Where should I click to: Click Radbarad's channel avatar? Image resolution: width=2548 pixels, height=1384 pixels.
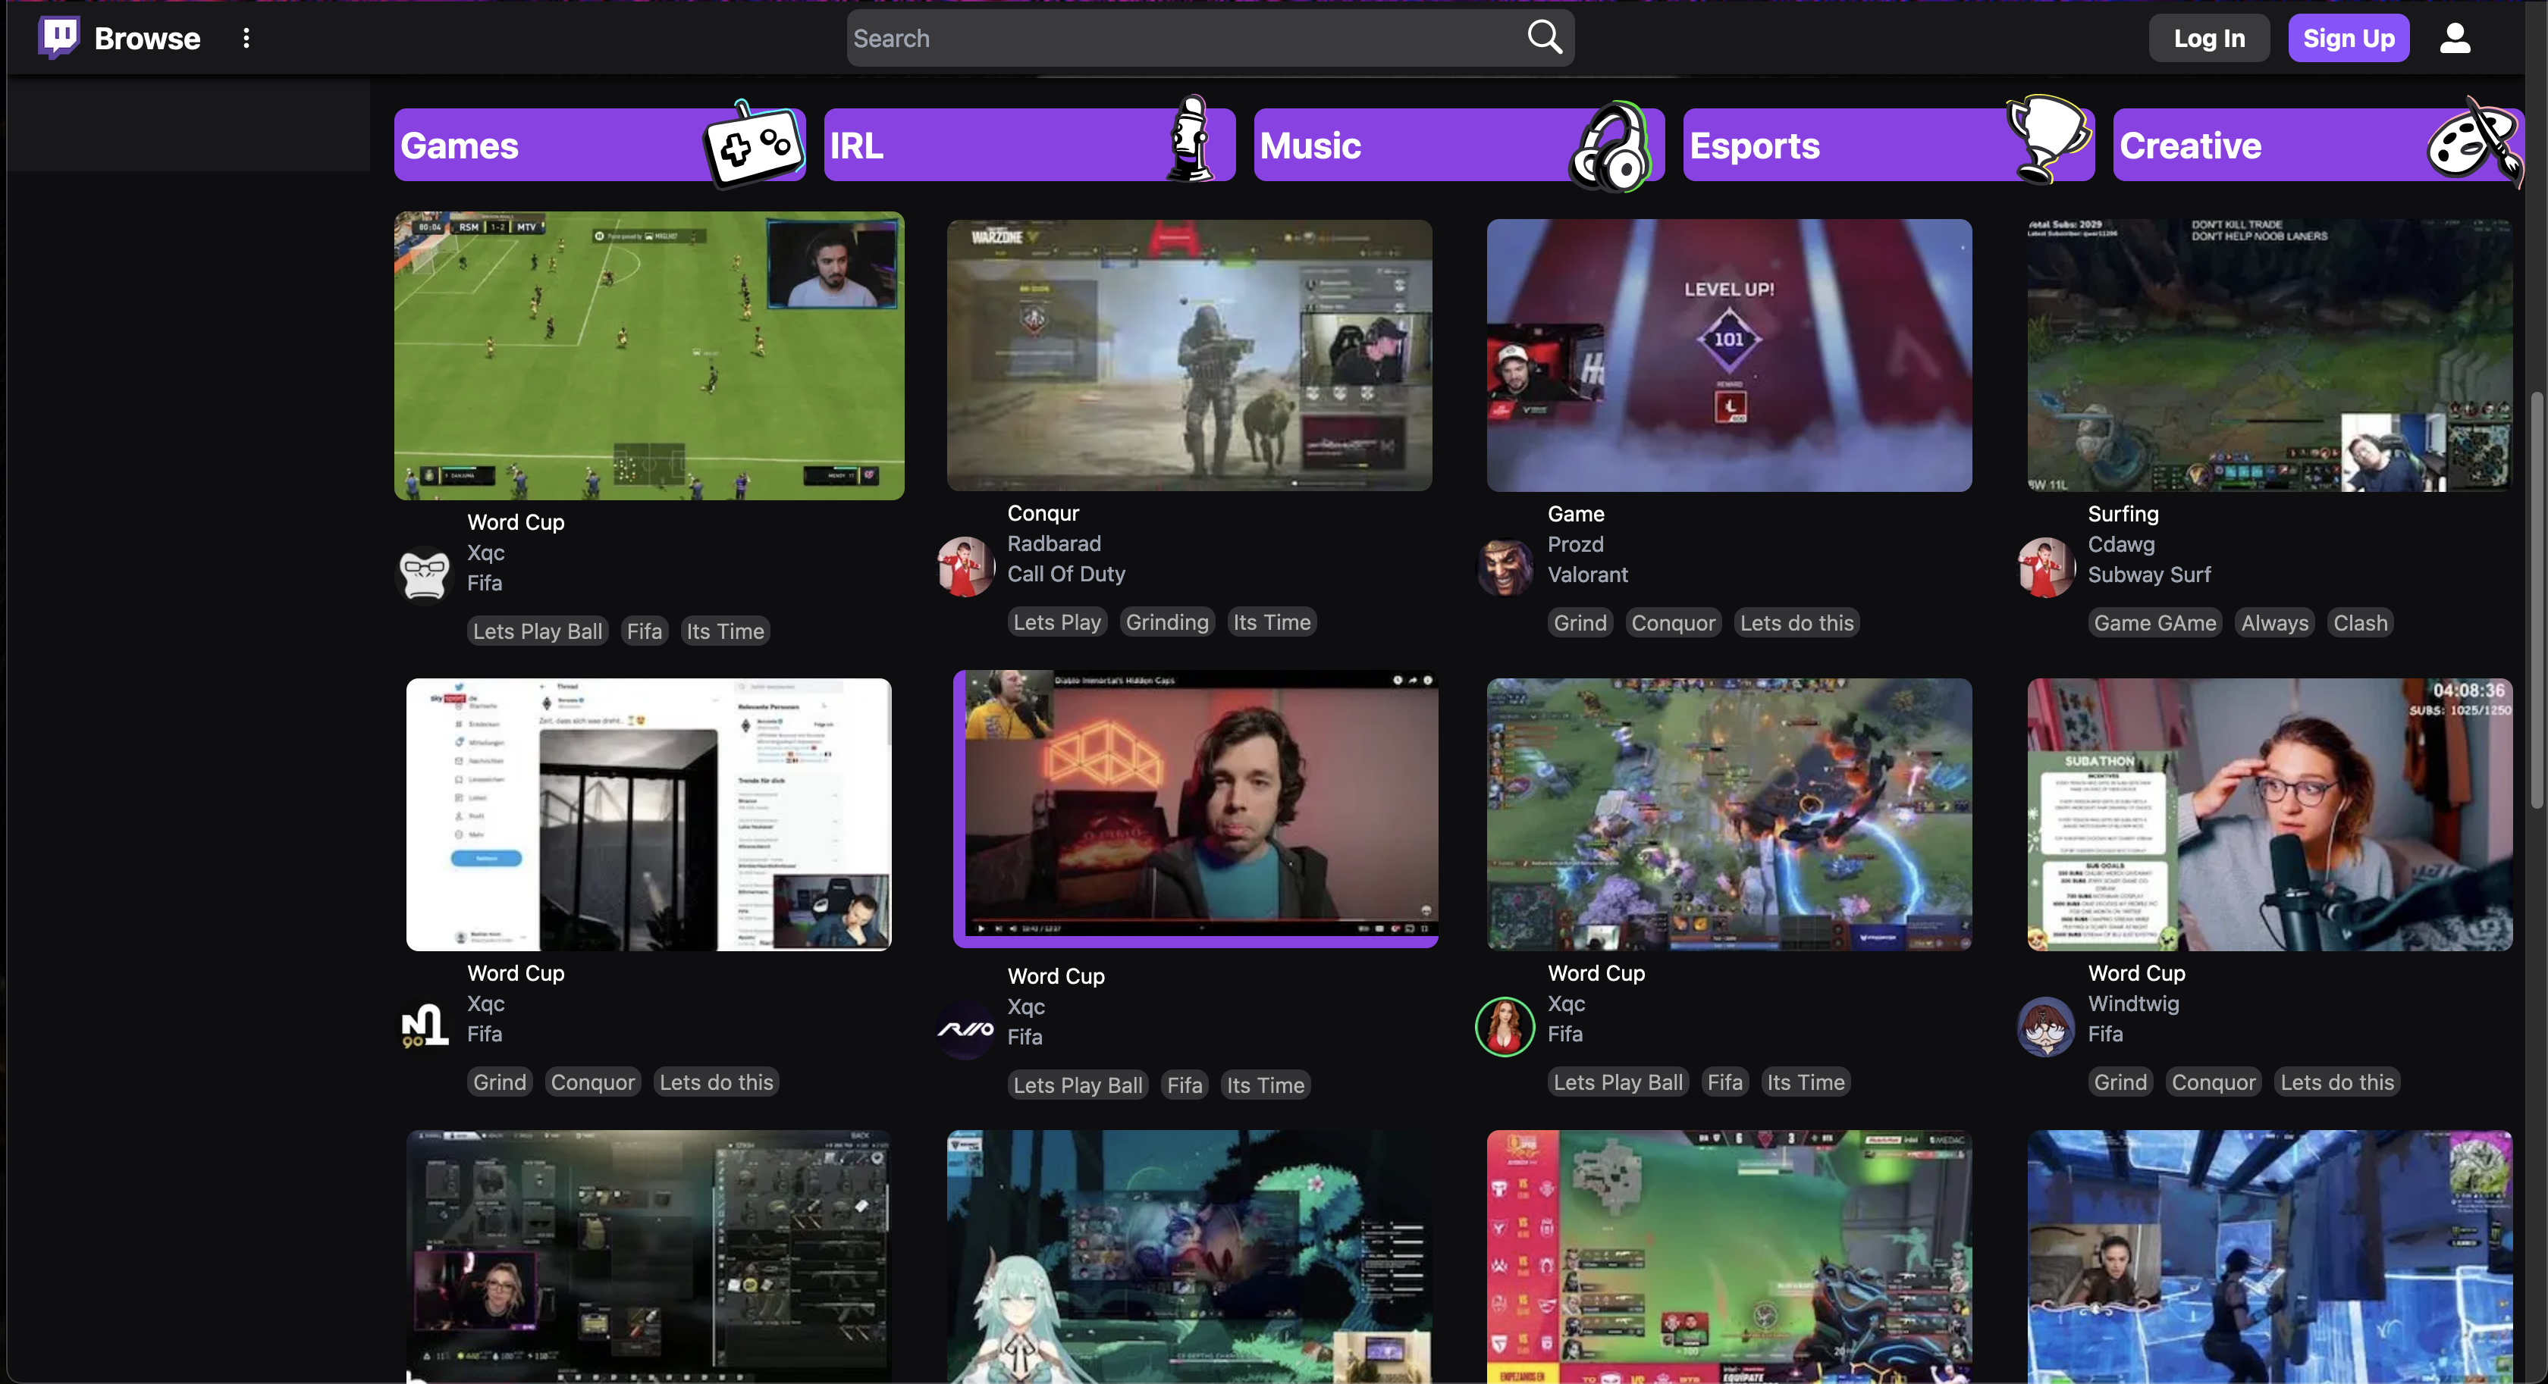pyautogui.click(x=965, y=566)
